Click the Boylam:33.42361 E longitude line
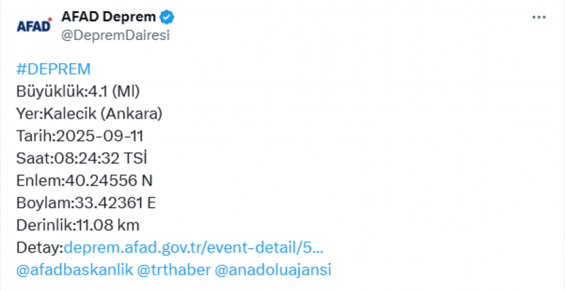The image size is (565, 290). tap(86, 203)
